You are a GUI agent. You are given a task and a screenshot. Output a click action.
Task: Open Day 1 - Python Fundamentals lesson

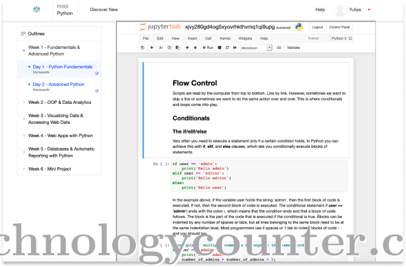point(63,67)
